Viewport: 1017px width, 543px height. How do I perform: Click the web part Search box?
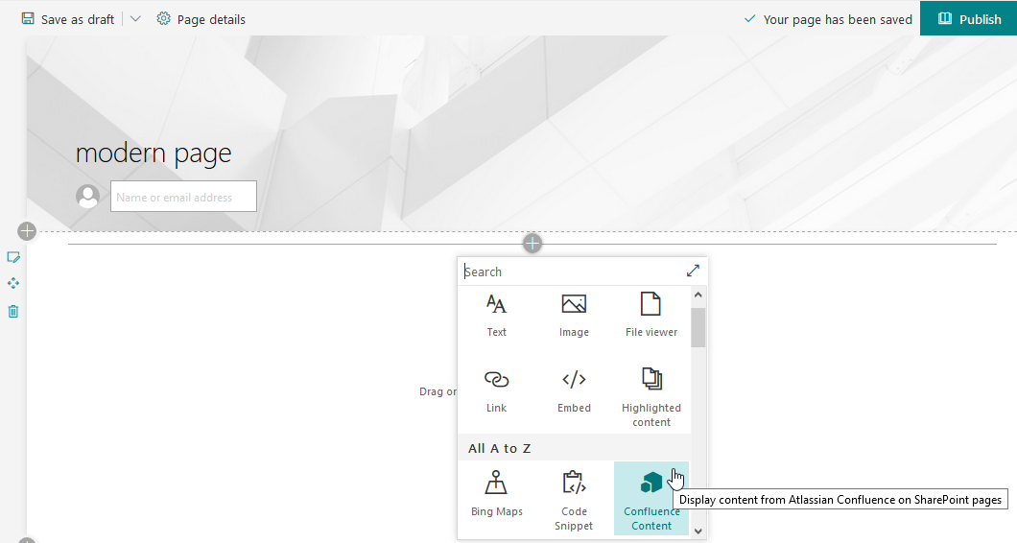point(571,271)
